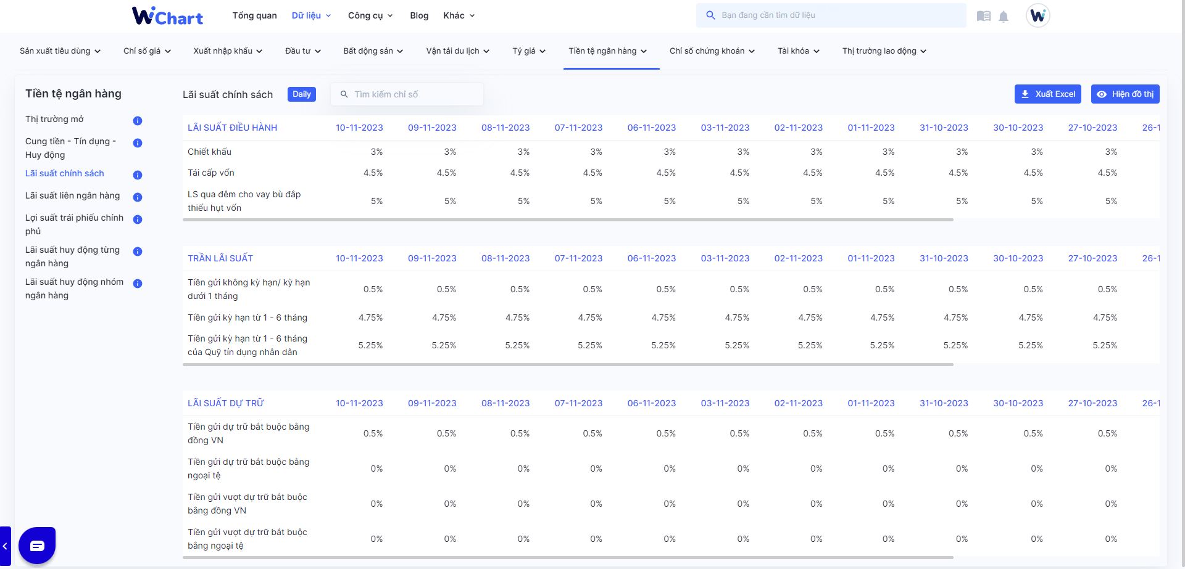Click info icon for Lãi suất huy động nhóm ngân hàng
The width and height of the screenshot is (1185, 569).
[x=138, y=284]
